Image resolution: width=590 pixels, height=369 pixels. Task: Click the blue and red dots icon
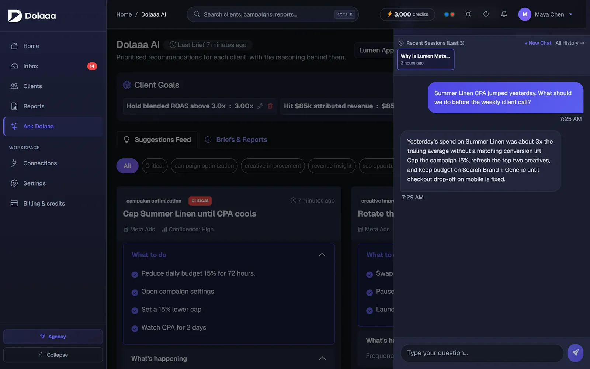tap(449, 14)
